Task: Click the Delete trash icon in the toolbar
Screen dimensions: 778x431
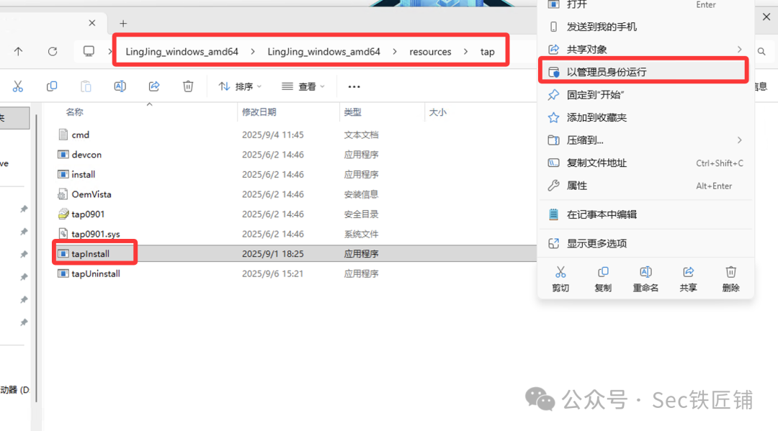Action: (187, 86)
